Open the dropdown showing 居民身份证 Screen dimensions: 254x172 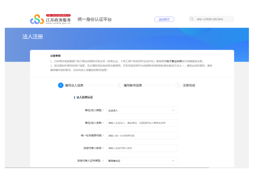(x=142, y=161)
